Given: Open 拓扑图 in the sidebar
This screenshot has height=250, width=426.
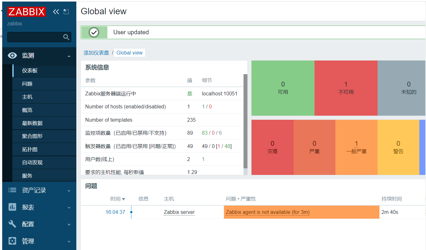Looking at the screenshot, I should tap(44, 149).
